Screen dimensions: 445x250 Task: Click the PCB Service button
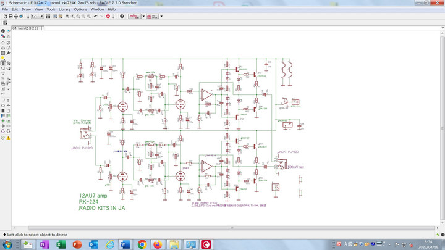pyautogui.click(x=153, y=16)
